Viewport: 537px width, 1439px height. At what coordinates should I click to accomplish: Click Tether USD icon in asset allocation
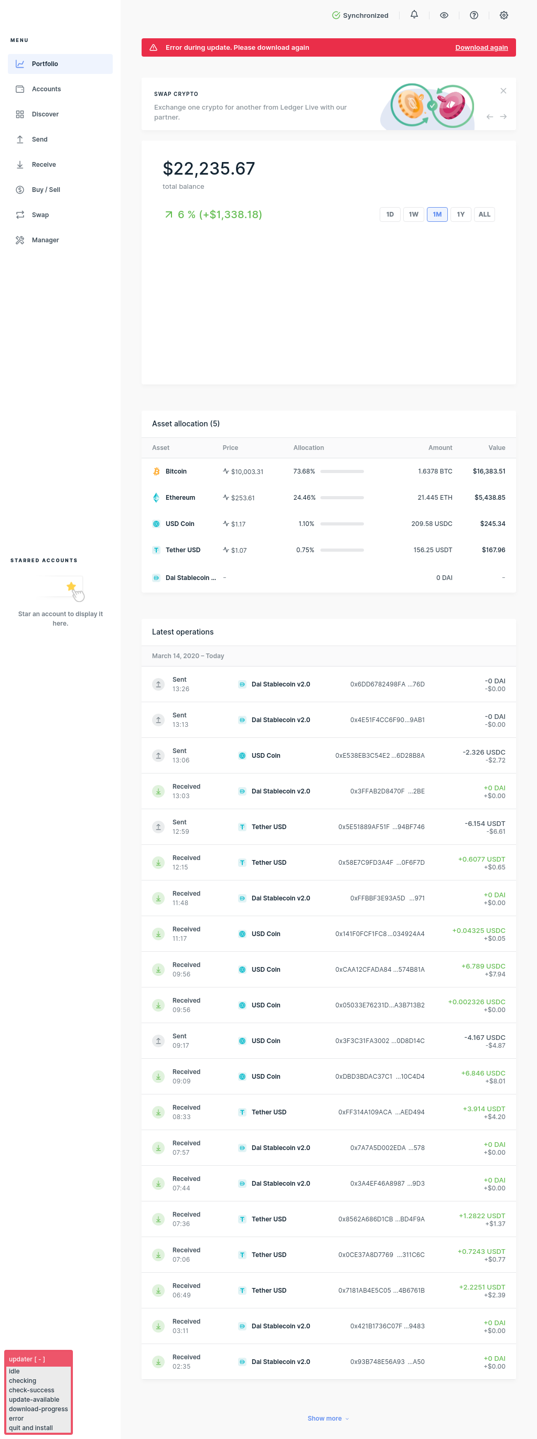coord(156,550)
